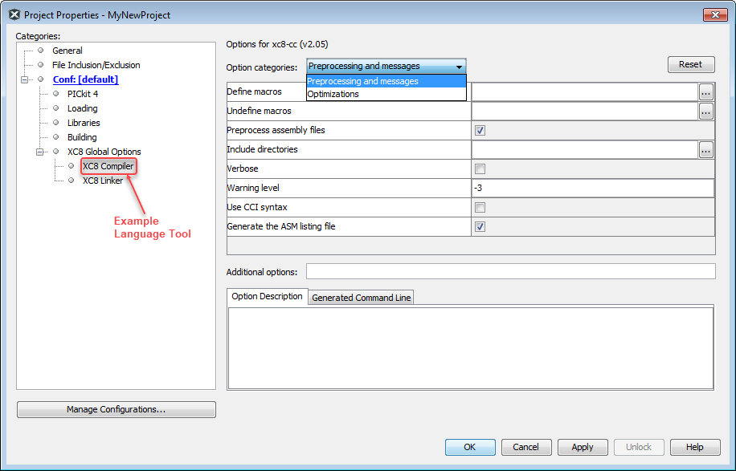The image size is (736, 471).
Task: Uncheck Generate the ASM listing file
Action: (480, 227)
